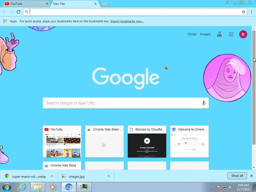Click the scrollbar down arrow
Screen dimensions: 256x192
(254, 167)
